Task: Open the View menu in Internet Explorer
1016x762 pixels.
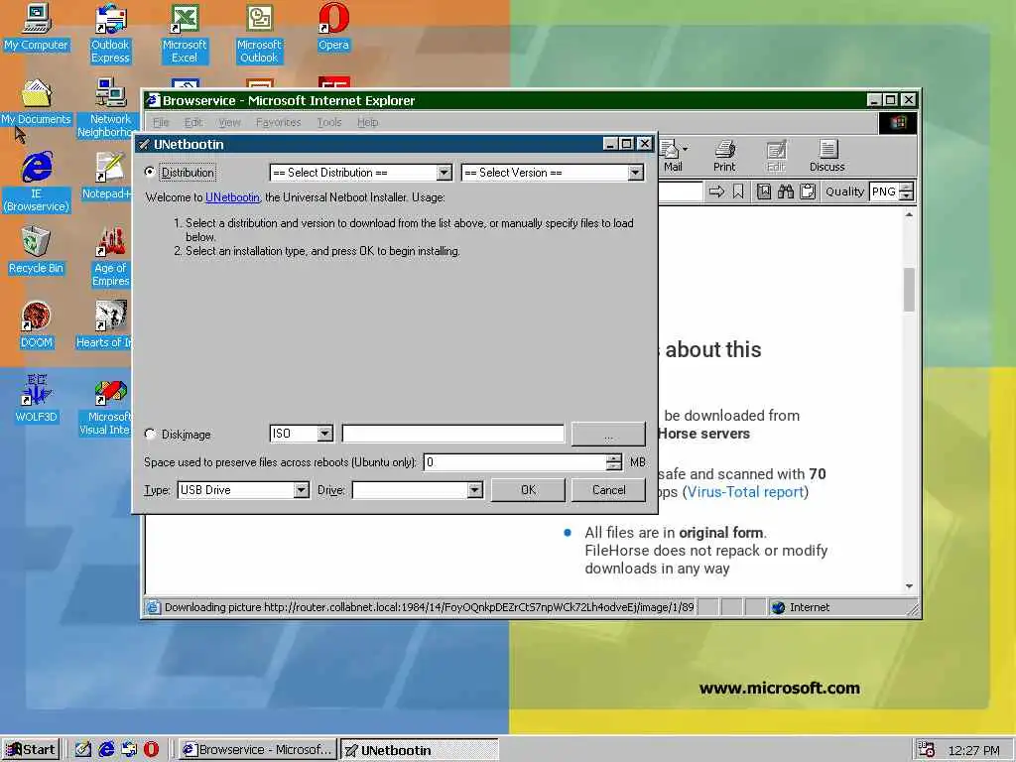Action: tap(229, 122)
